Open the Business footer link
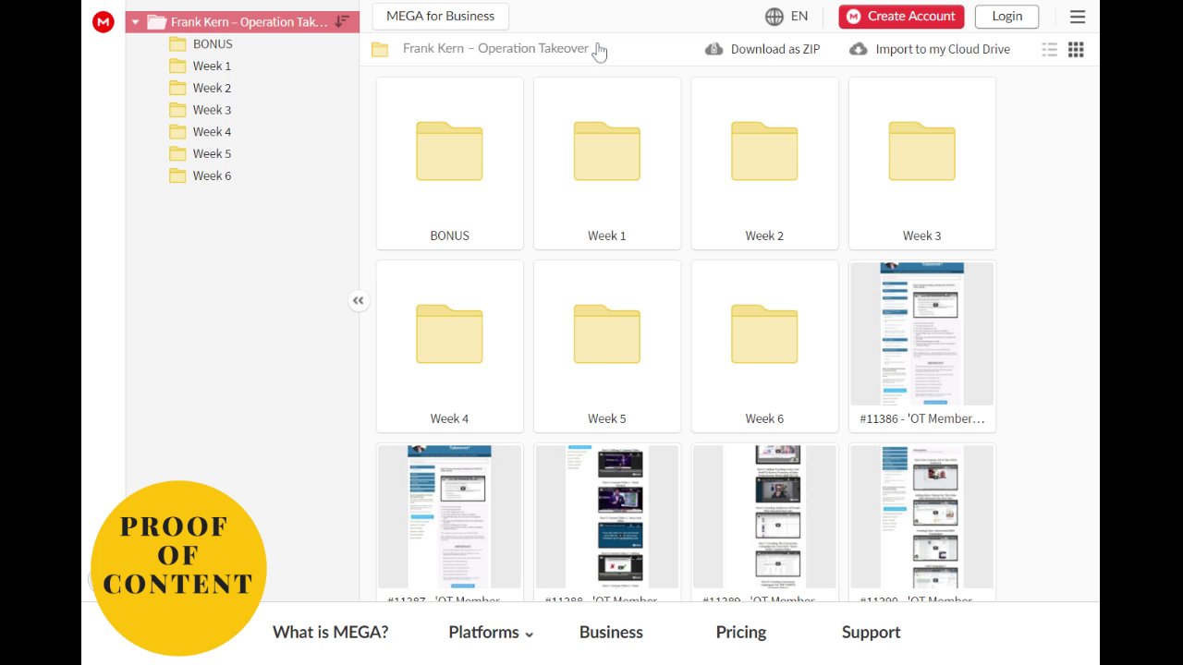 [x=611, y=633]
